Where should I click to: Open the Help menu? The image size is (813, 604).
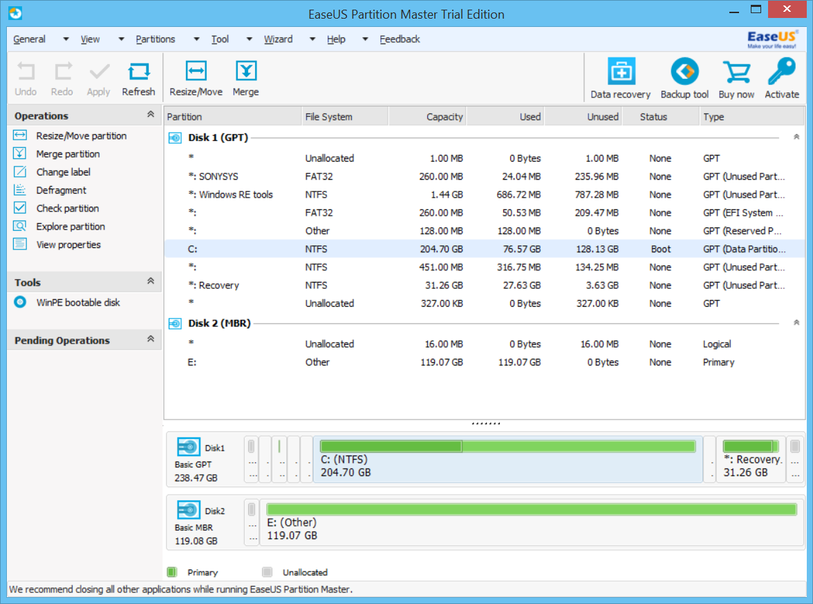click(336, 39)
